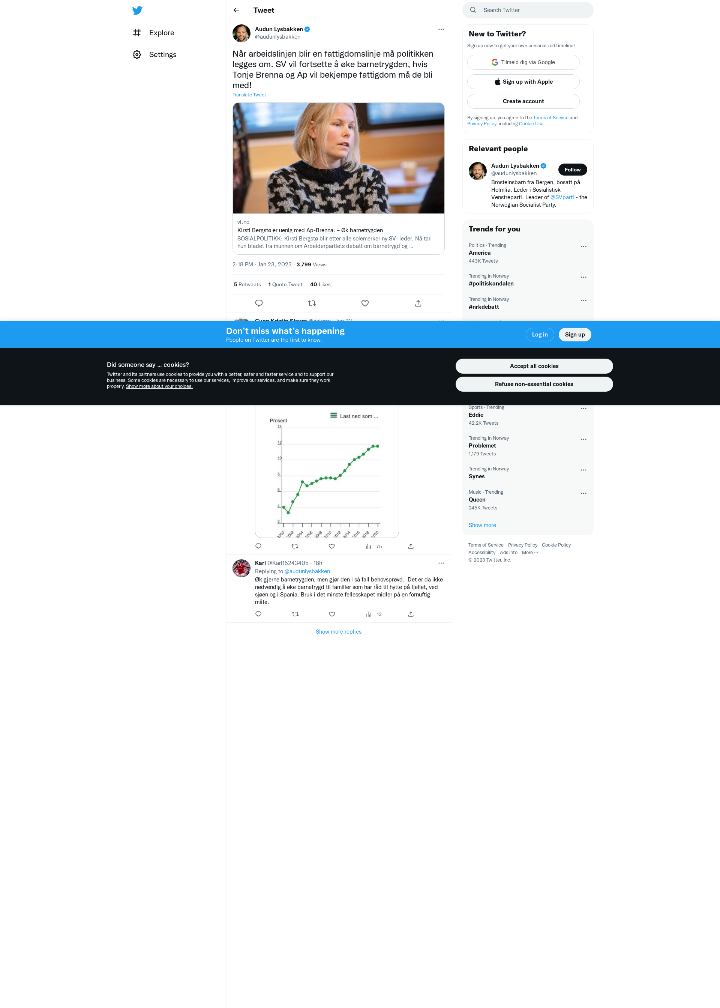Open Settings in the sidebar

pos(154,54)
